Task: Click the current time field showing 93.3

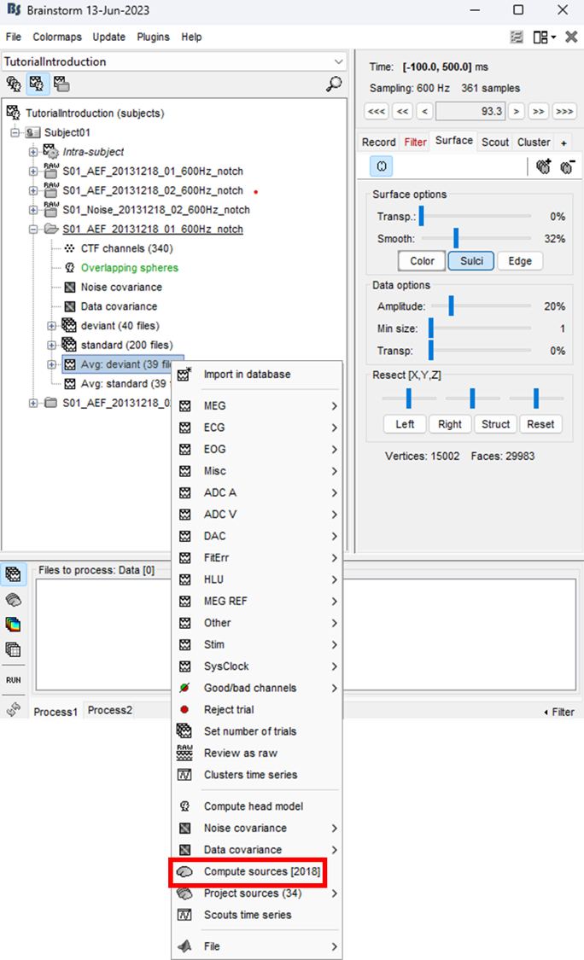Action: (470, 112)
